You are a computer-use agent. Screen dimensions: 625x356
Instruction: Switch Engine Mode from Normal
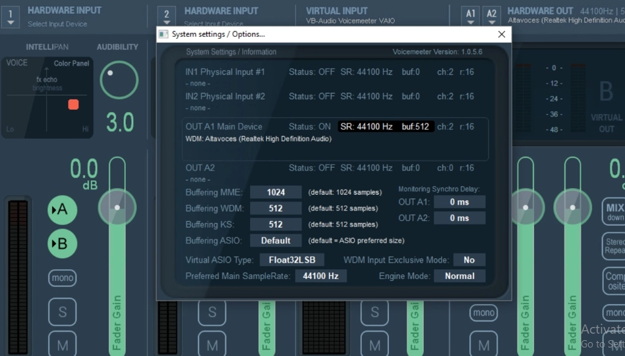[x=460, y=276]
